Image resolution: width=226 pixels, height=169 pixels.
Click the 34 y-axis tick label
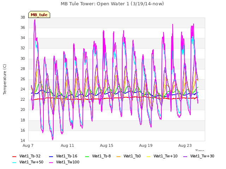click(x=23, y=38)
